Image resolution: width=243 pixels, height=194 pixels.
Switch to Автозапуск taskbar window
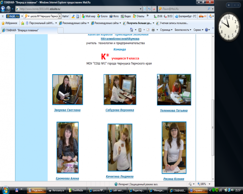(57, 190)
